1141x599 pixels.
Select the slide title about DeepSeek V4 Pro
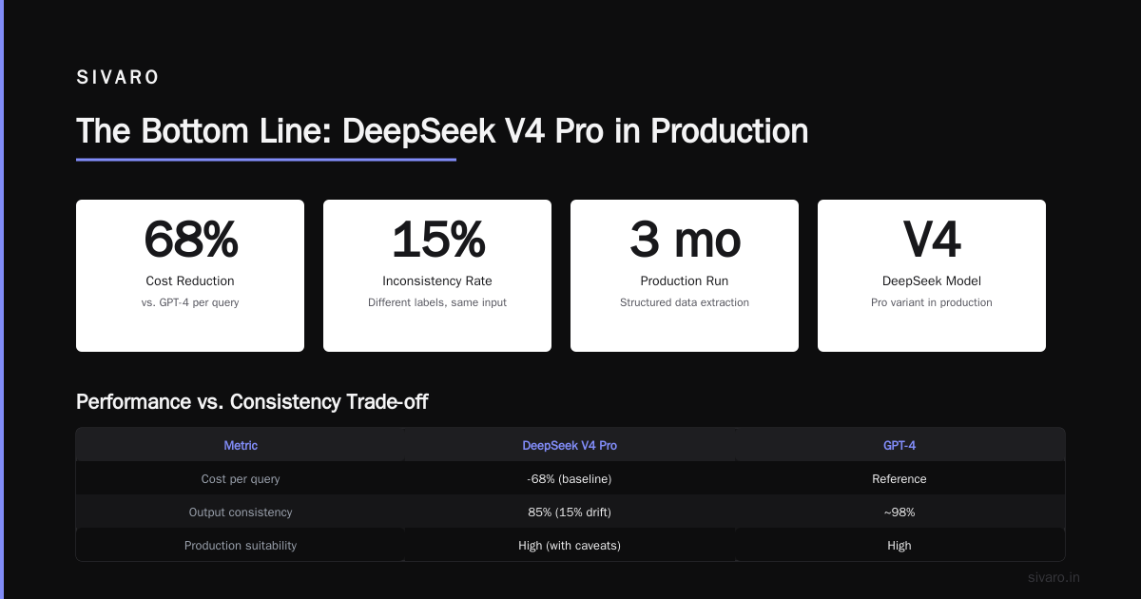pyautogui.click(x=442, y=131)
